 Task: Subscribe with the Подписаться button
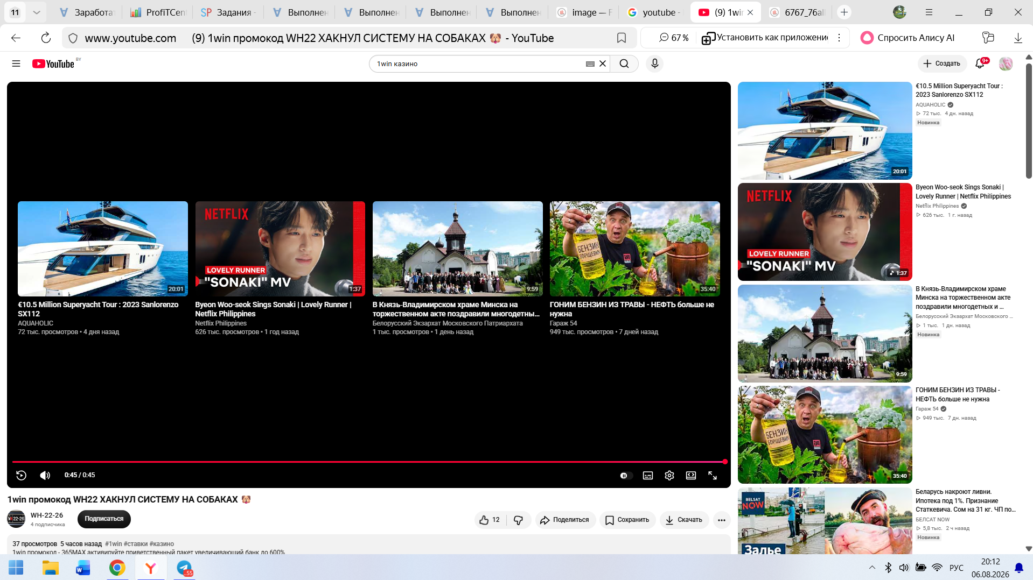click(104, 519)
